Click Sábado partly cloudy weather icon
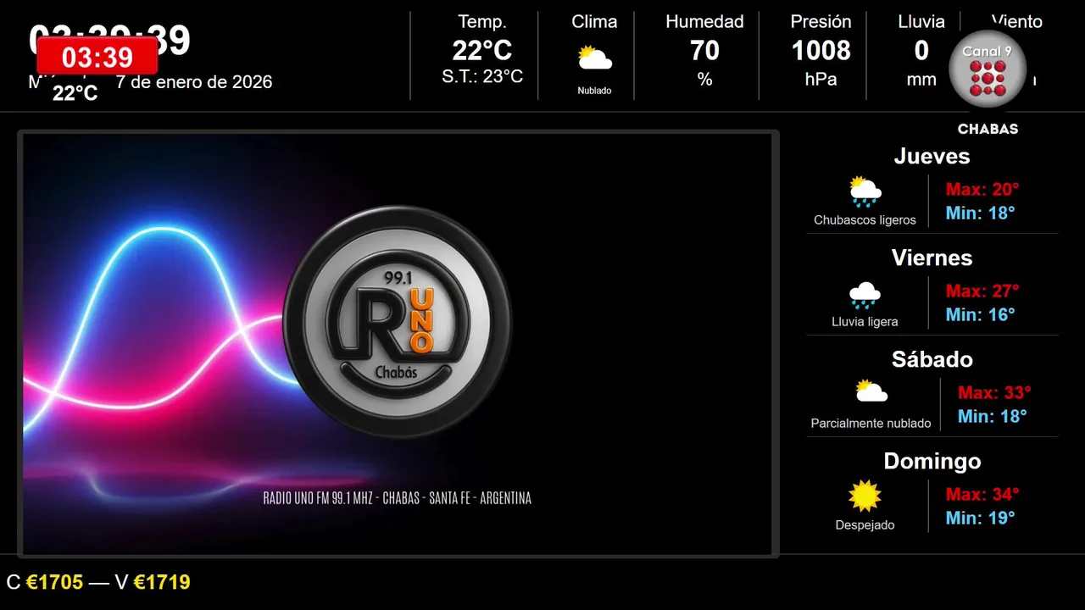Image resolution: width=1085 pixels, height=610 pixels. point(871,391)
